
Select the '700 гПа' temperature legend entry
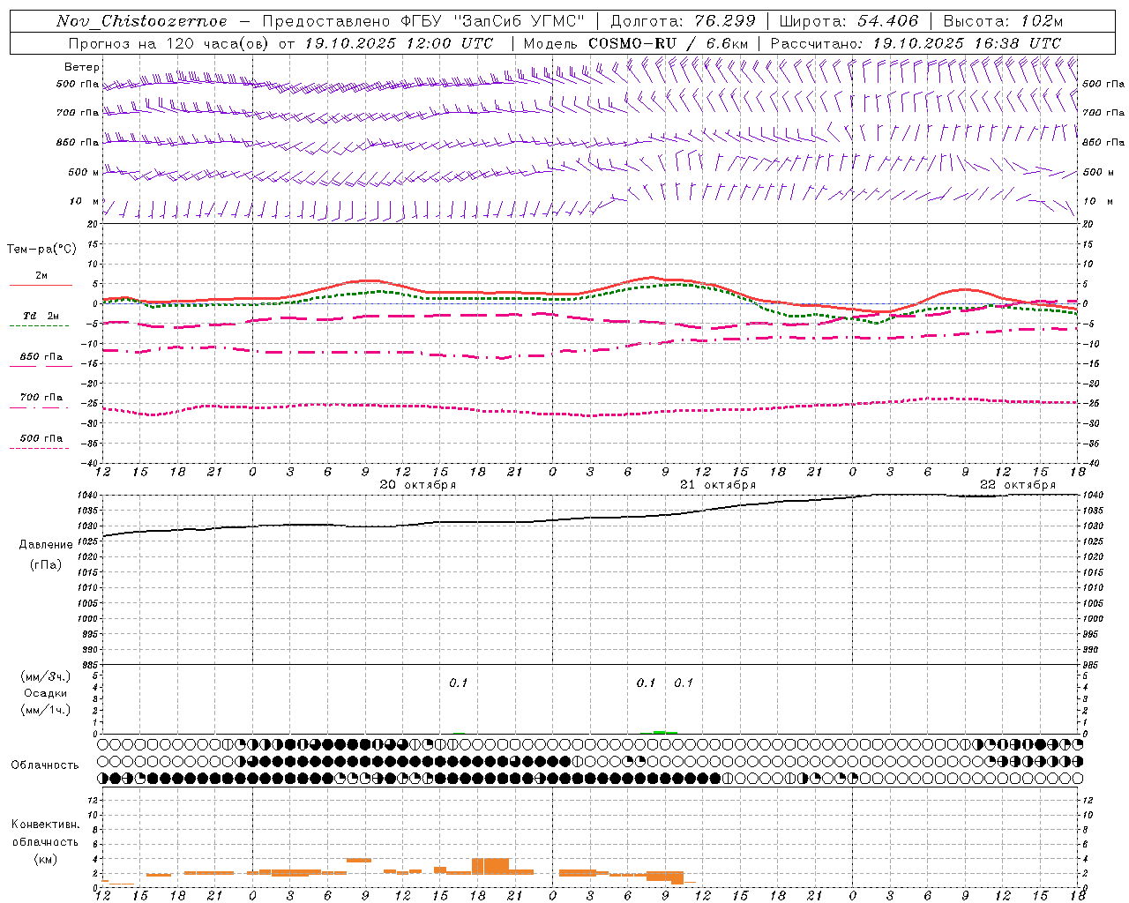pos(41,398)
